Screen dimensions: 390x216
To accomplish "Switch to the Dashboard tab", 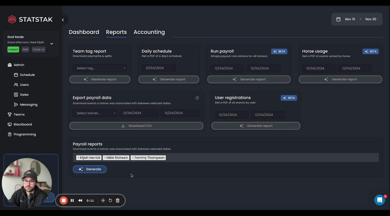I will (x=84, y=32).
